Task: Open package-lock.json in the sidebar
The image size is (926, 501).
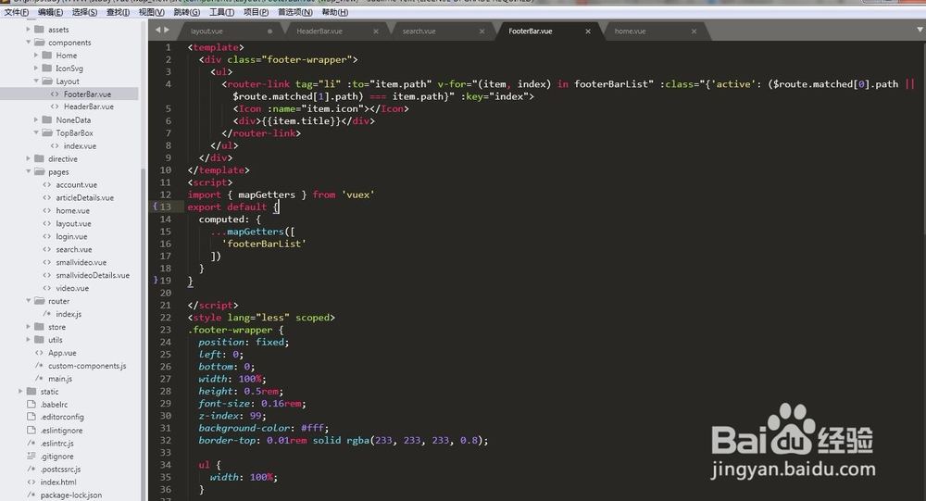Action: (71, 495)
